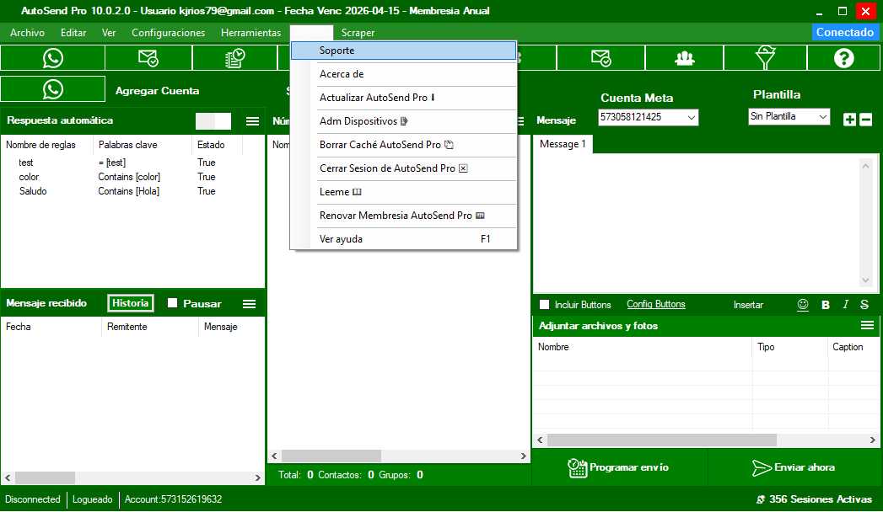Click the funnel filter toolbar icon

pos(764,57)
